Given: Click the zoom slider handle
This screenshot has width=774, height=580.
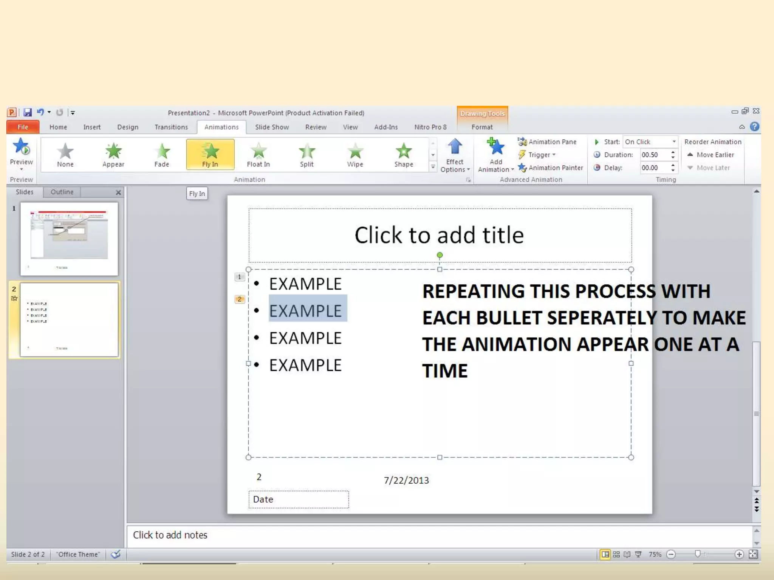Looking at the screenshot, I should pyautogui.click(x=698, y=554).
